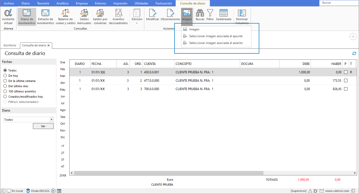Open the calculator icon in status bar
The height and width of the screenshot is (194, 359).
59,191
